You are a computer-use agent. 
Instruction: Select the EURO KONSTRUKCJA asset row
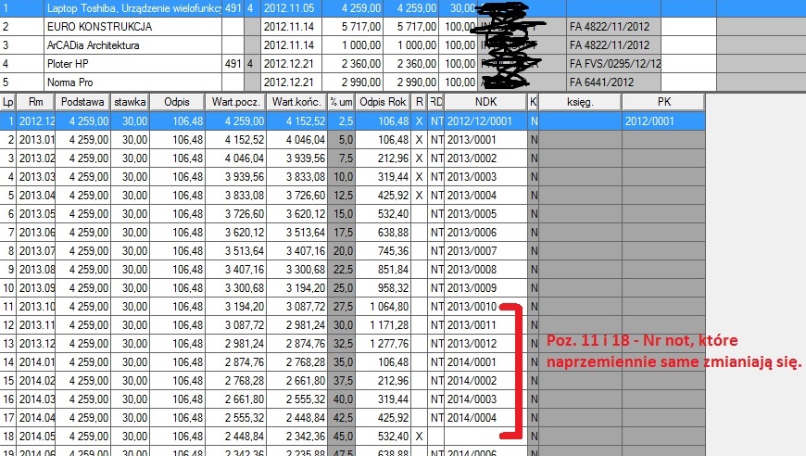point(130,27)
